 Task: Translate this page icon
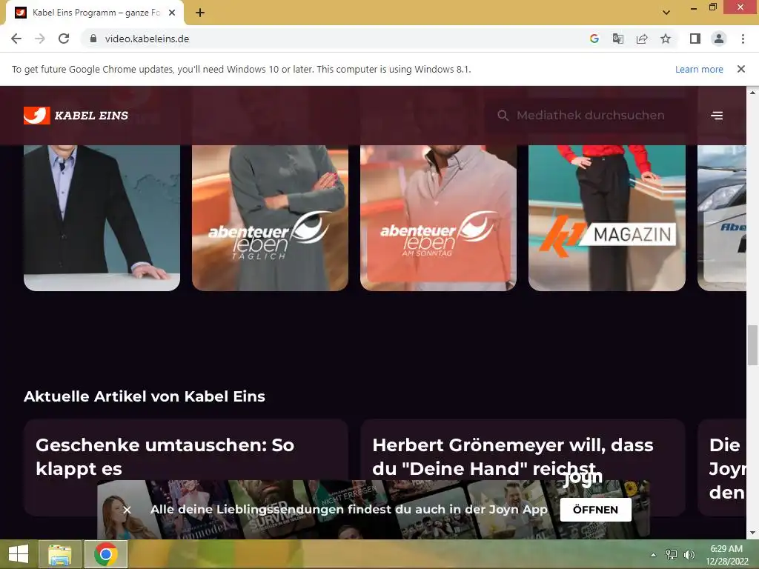click(x=617, y=39)
